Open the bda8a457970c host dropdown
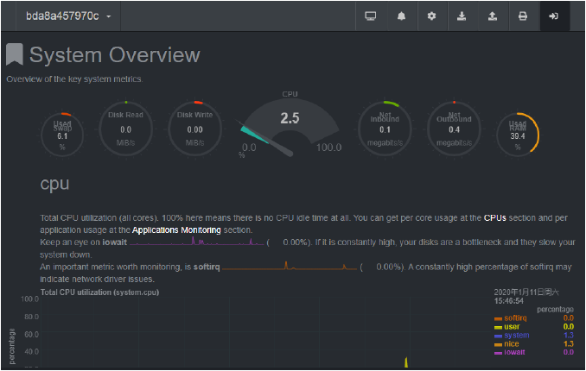 68,16
